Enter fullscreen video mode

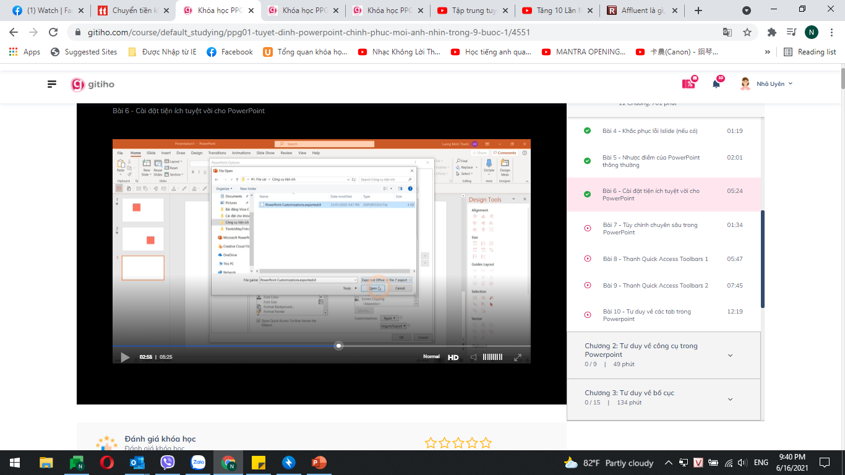click(x=518, y=357)
